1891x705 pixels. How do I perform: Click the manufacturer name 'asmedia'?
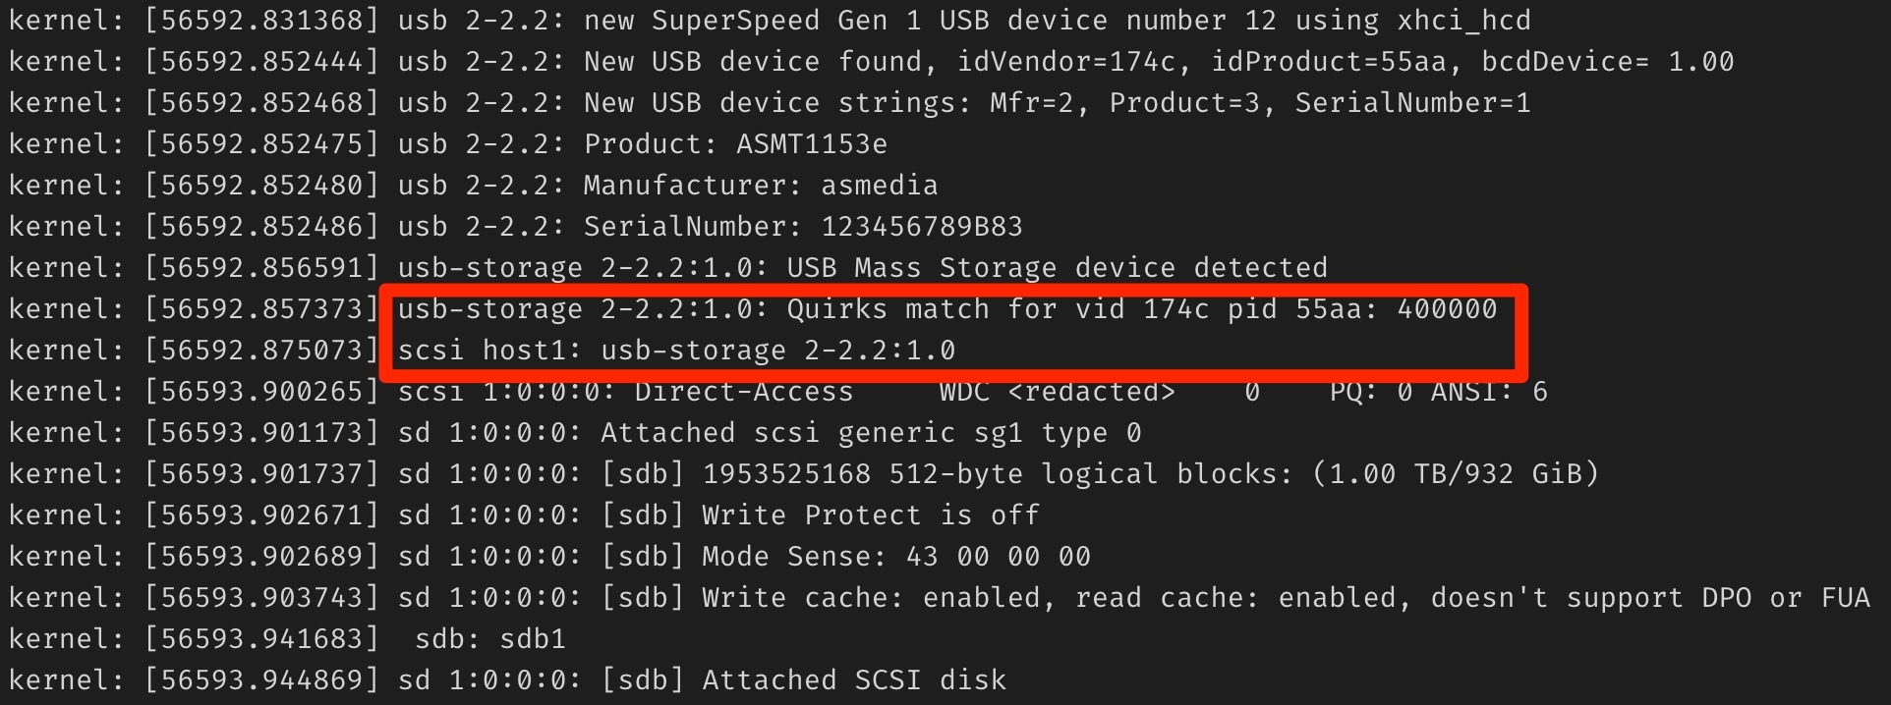(x=879, y=186)
